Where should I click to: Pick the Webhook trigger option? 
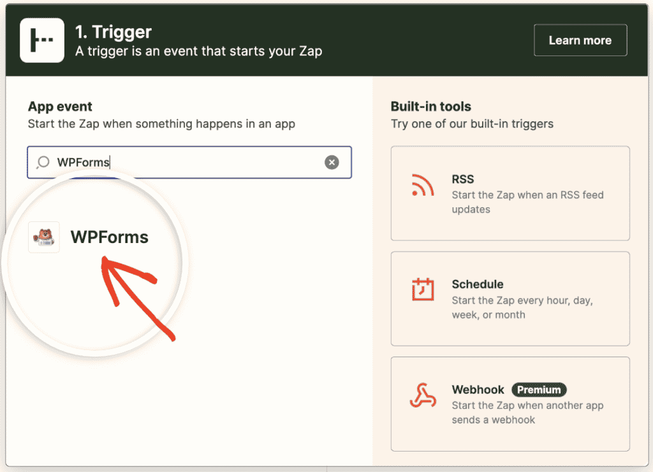510,404
